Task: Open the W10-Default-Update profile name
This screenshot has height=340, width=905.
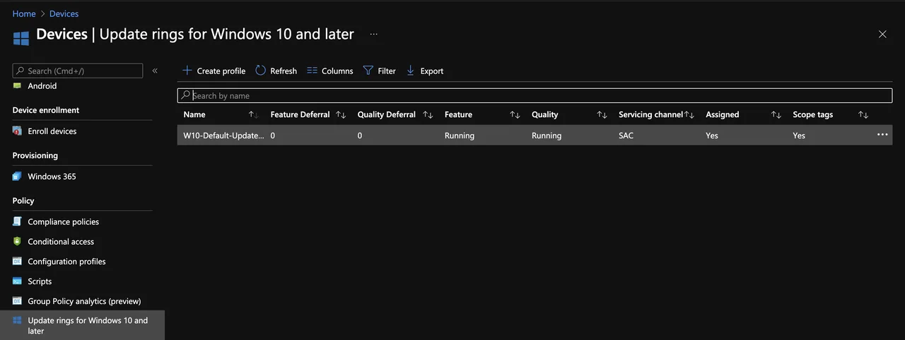Action: 223,135
